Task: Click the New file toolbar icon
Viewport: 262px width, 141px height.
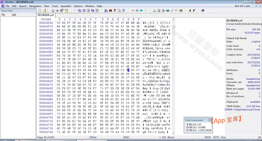Action: (40, 10)
